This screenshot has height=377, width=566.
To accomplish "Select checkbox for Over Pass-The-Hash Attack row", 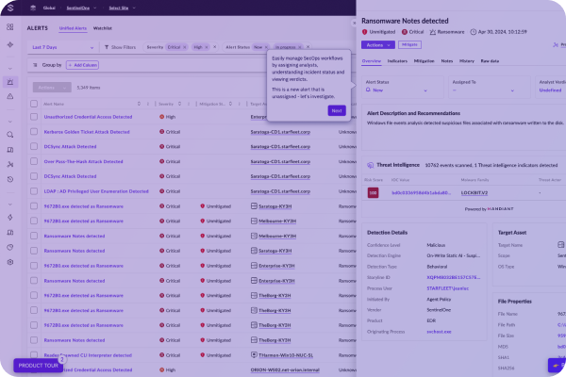I will coord(35,161).
